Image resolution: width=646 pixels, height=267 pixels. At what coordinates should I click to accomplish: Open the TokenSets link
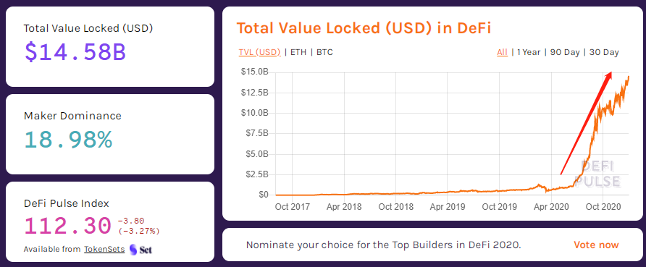click(104, 249)
